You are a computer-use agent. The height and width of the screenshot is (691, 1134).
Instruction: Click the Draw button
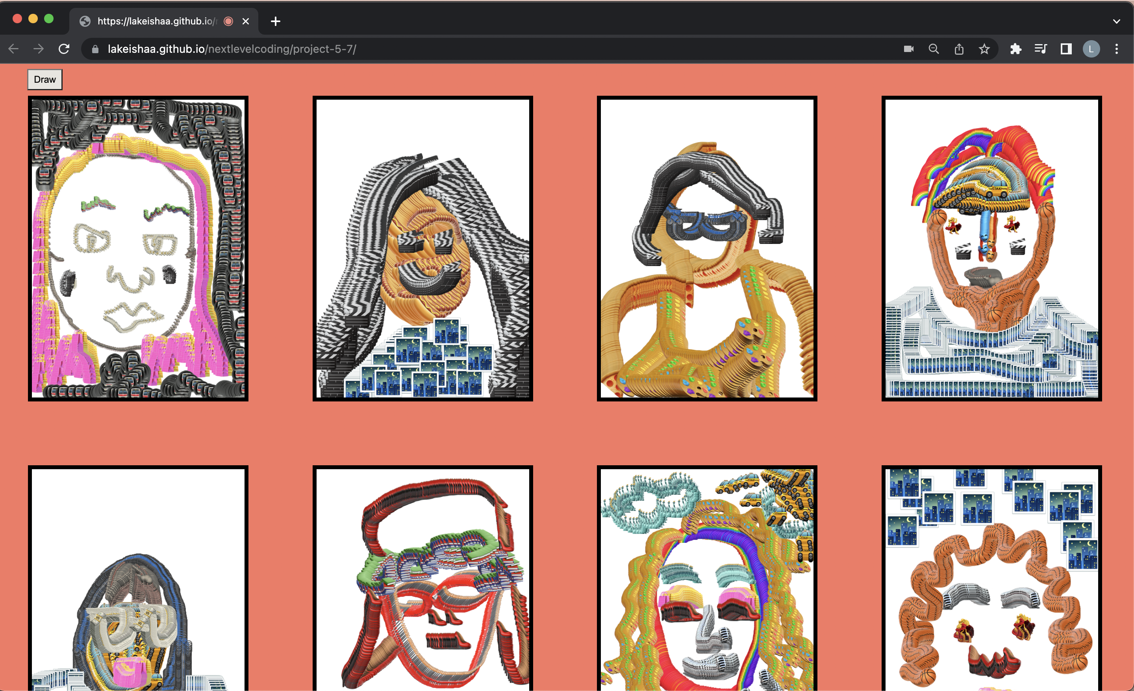(44, 80)
